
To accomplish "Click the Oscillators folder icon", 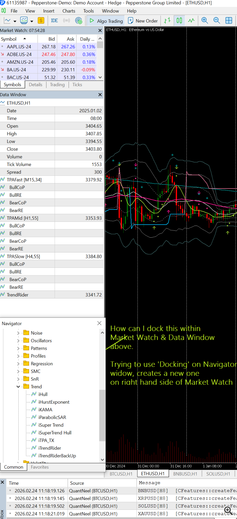I will click(26, 341).
